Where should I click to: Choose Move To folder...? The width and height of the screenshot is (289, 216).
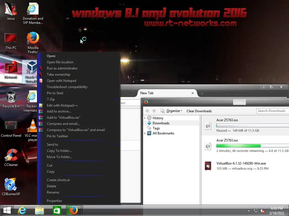coord(78,157)
